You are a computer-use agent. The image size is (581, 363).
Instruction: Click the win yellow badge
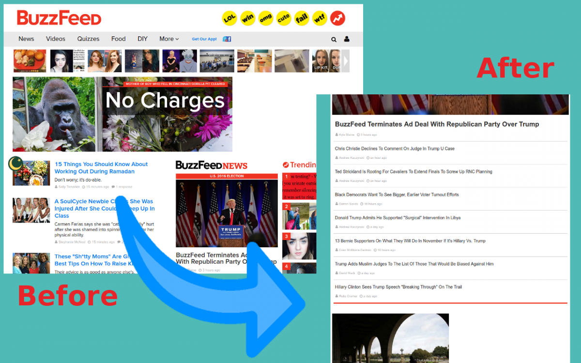(x=248, y=18)
